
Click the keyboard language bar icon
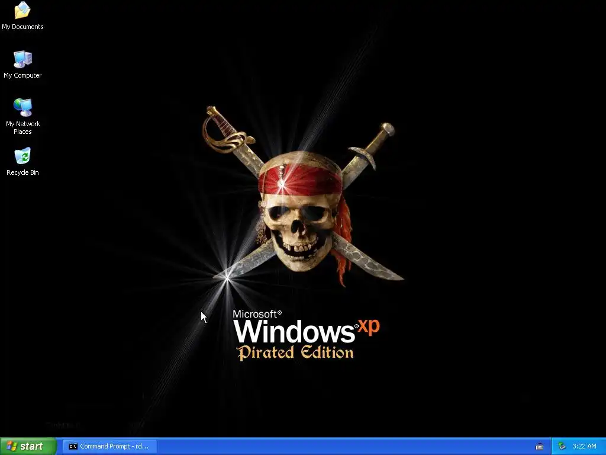(540, 447)
